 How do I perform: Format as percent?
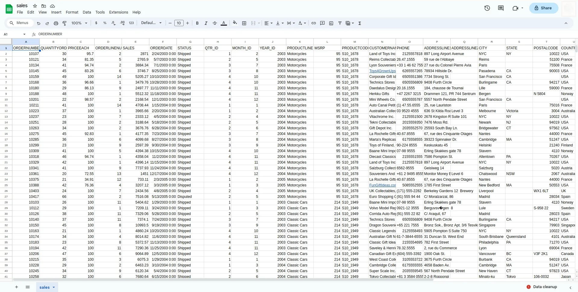click(105, 23)
